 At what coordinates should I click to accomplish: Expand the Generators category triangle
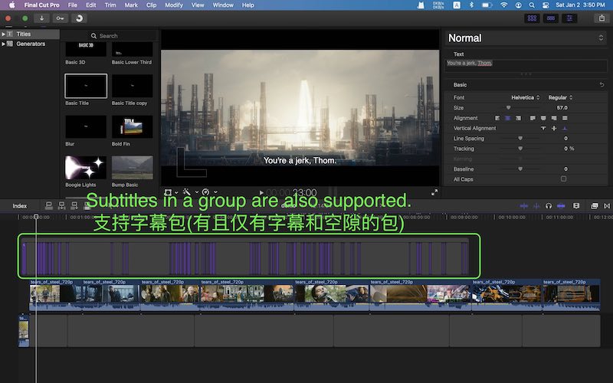click(4, 44)
